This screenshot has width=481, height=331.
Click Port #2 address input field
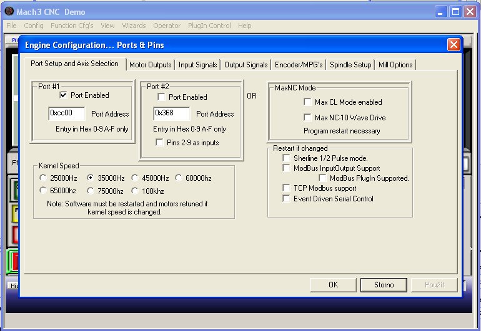(x=172, y=113)
